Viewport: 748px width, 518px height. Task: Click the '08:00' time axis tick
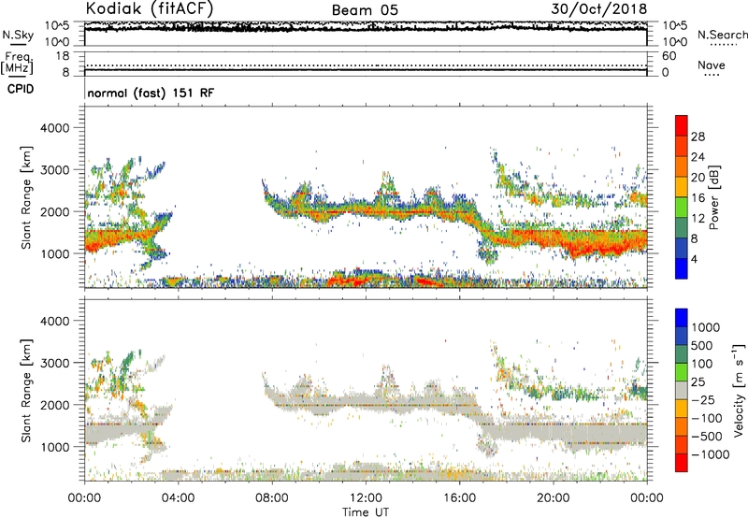[x=271, y=498]
